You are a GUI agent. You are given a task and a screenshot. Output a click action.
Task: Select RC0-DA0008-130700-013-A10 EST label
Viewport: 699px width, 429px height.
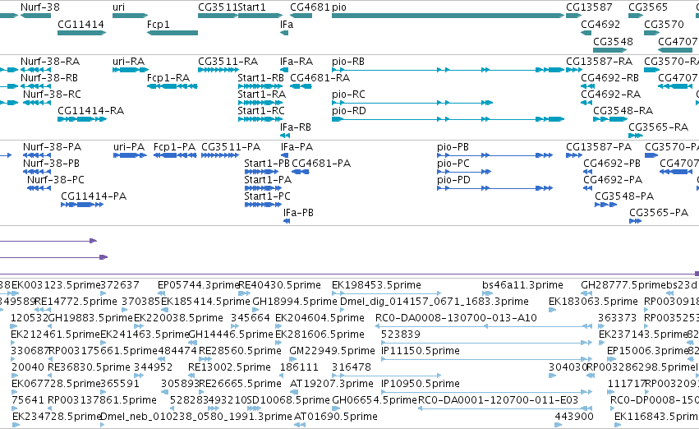click(x=456, y=318)
